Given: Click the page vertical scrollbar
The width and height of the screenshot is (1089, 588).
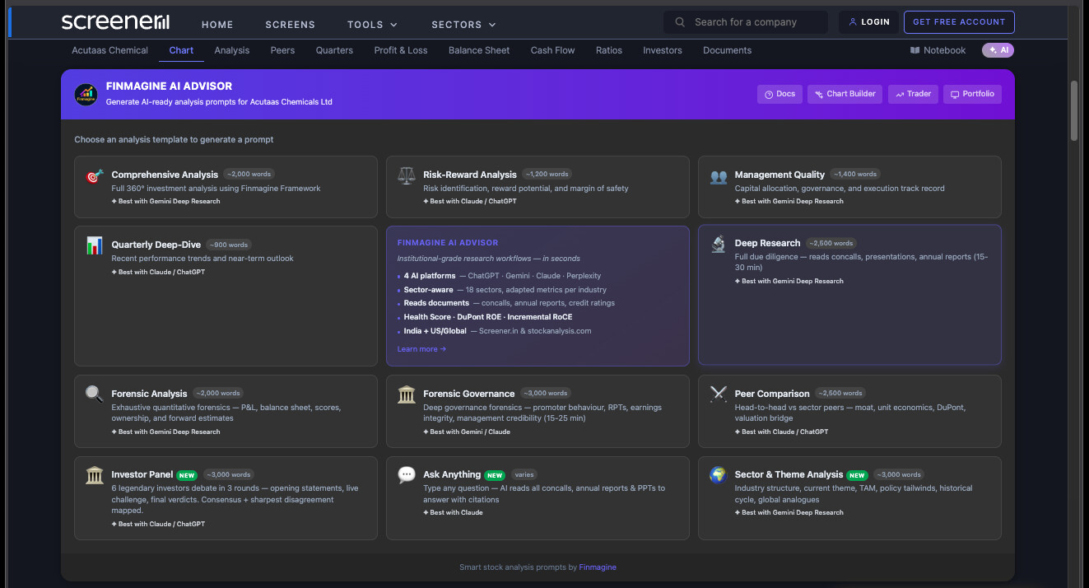Looking at the screenshot, I should tap(1073, 111).
